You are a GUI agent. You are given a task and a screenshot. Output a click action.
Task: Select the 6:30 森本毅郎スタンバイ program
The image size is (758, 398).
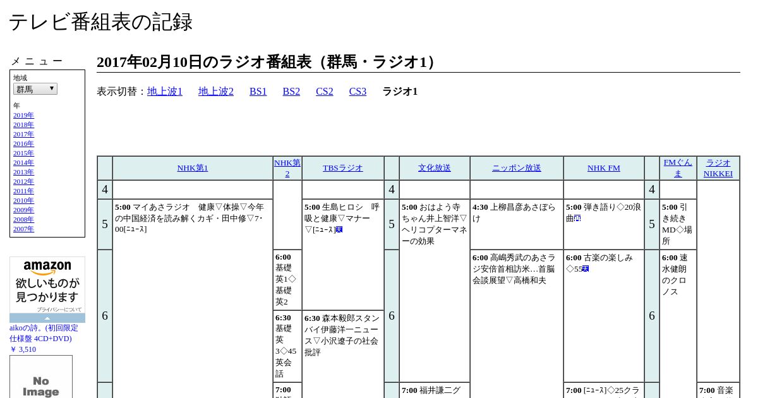click(343, 354)
